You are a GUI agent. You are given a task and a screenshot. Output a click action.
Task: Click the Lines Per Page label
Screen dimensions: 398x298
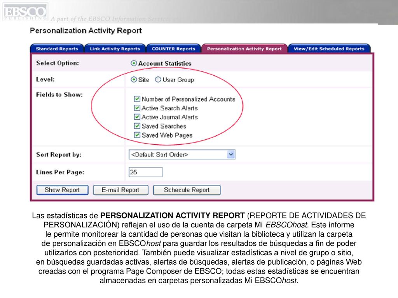click(x=60, y=172)
